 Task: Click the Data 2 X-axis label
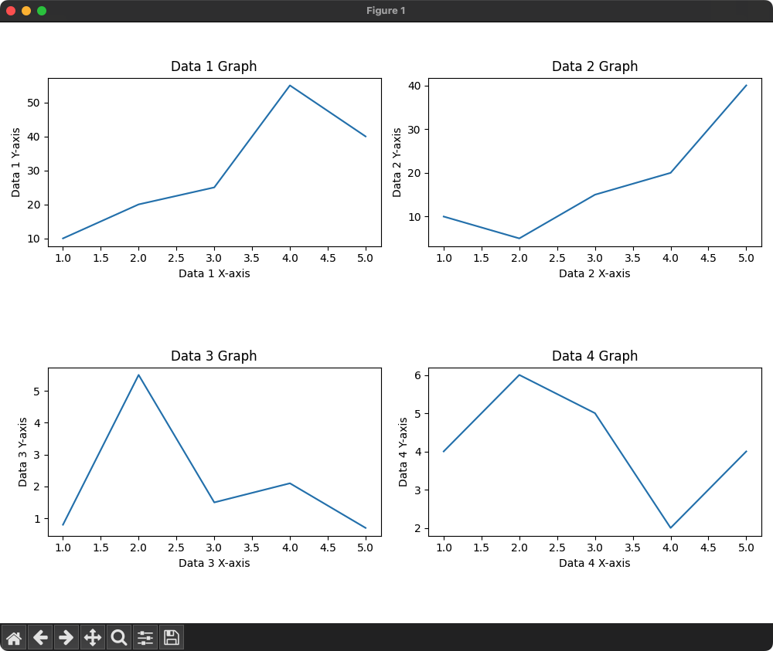pos(594,273)
